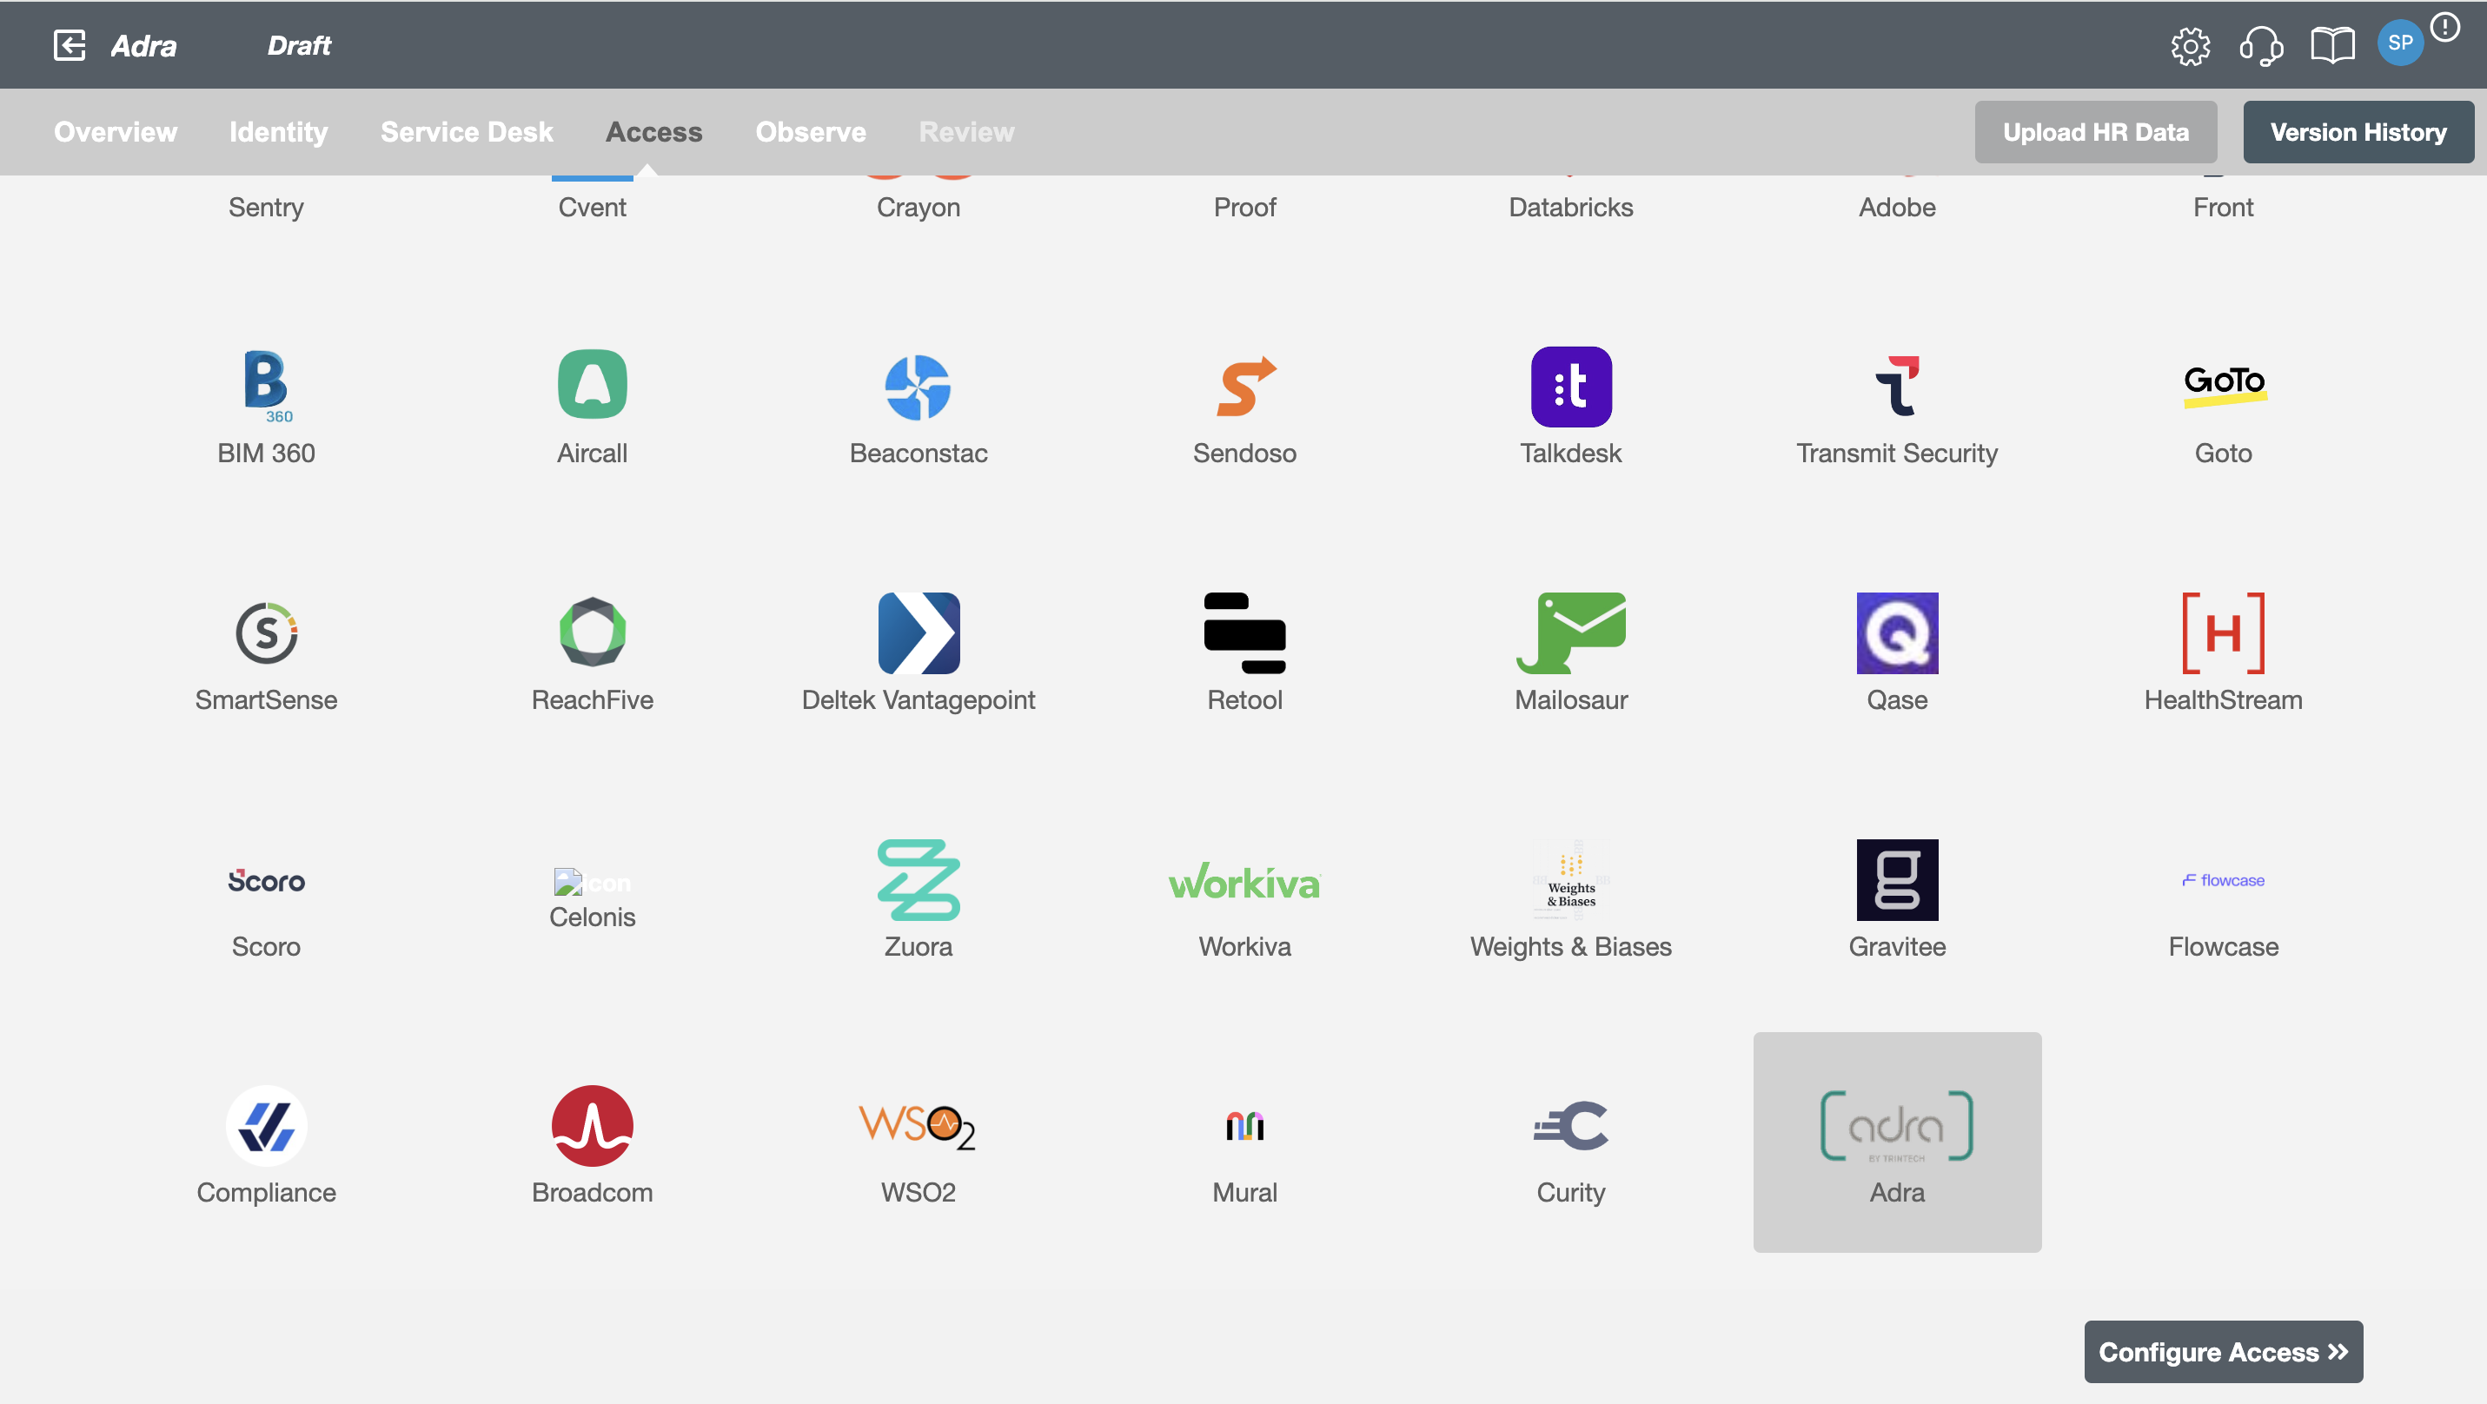Select the Mural app icon

pyautogui.click(x=1244, y=1126)
